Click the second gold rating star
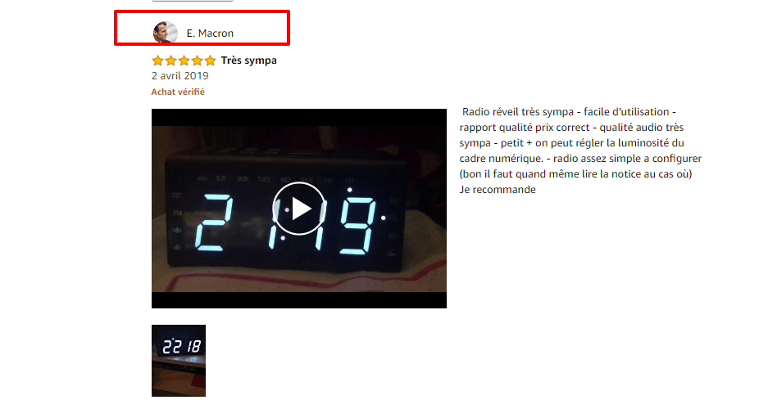Viewport: 768px width, 409px height. pos(170,61)
